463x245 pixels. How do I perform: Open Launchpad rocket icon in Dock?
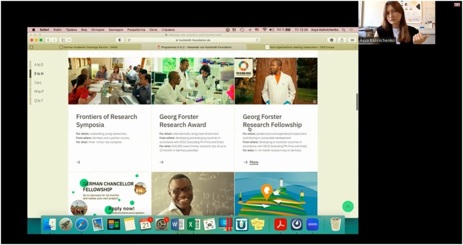(x=66, y=225)
